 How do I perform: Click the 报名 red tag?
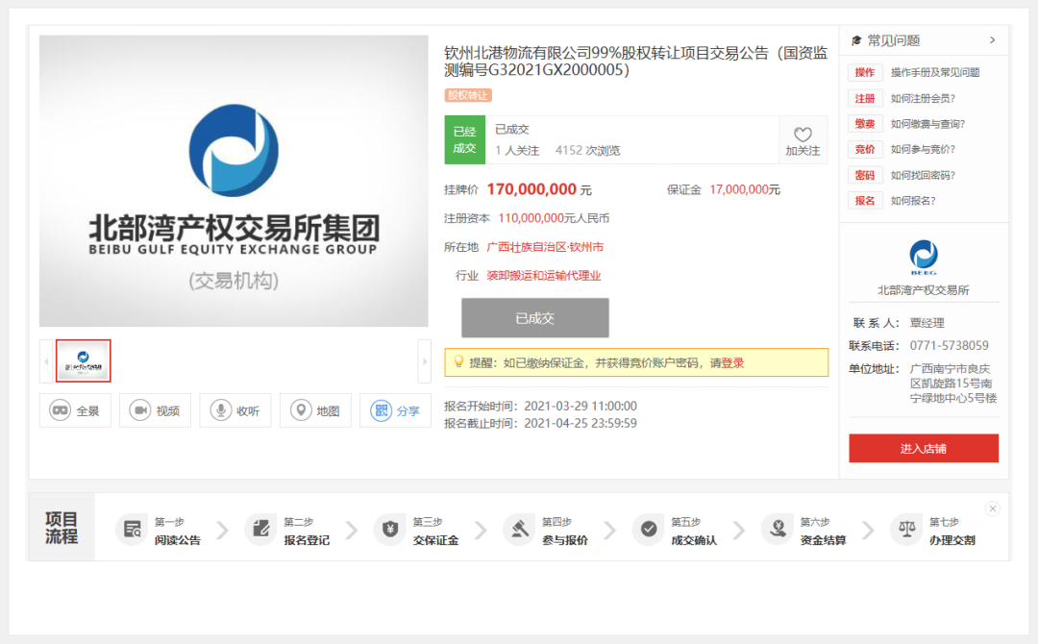[865, 201]
